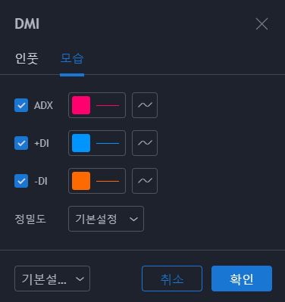Confirm with the 확인 button

(x=242, y=279)
